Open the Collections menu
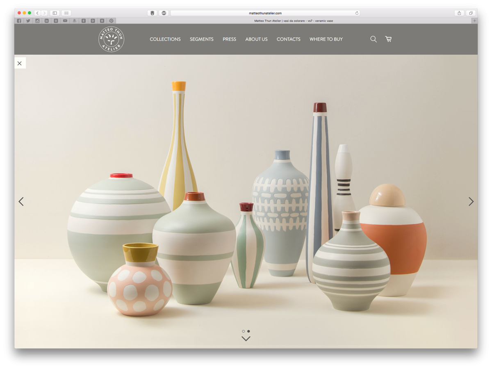The width and height of the screenshot is (492, 369). tap(165, 39)
